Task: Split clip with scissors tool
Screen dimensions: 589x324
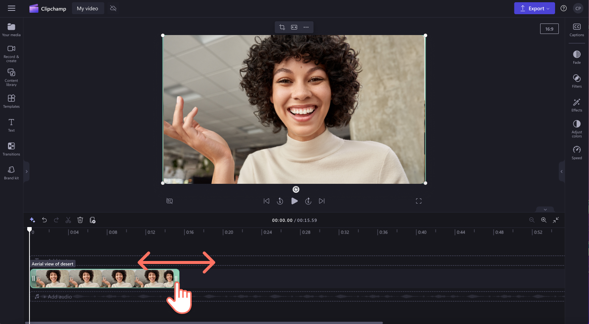Action: pos(68,220)
